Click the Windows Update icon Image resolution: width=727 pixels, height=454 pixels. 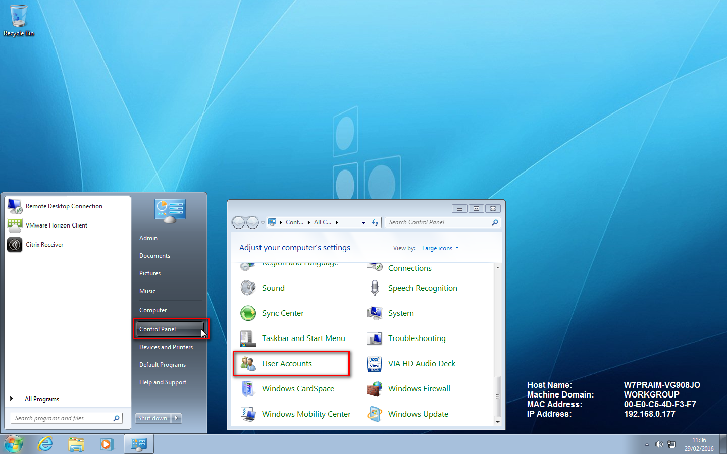[374, 414]
